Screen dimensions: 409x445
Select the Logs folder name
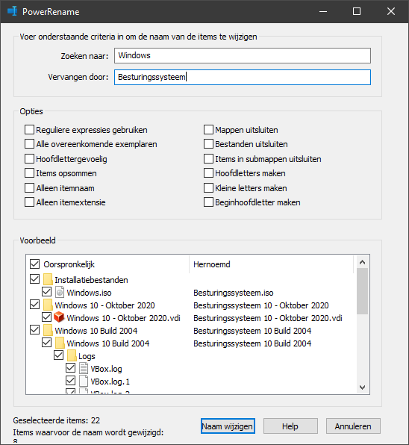[87, 356]
